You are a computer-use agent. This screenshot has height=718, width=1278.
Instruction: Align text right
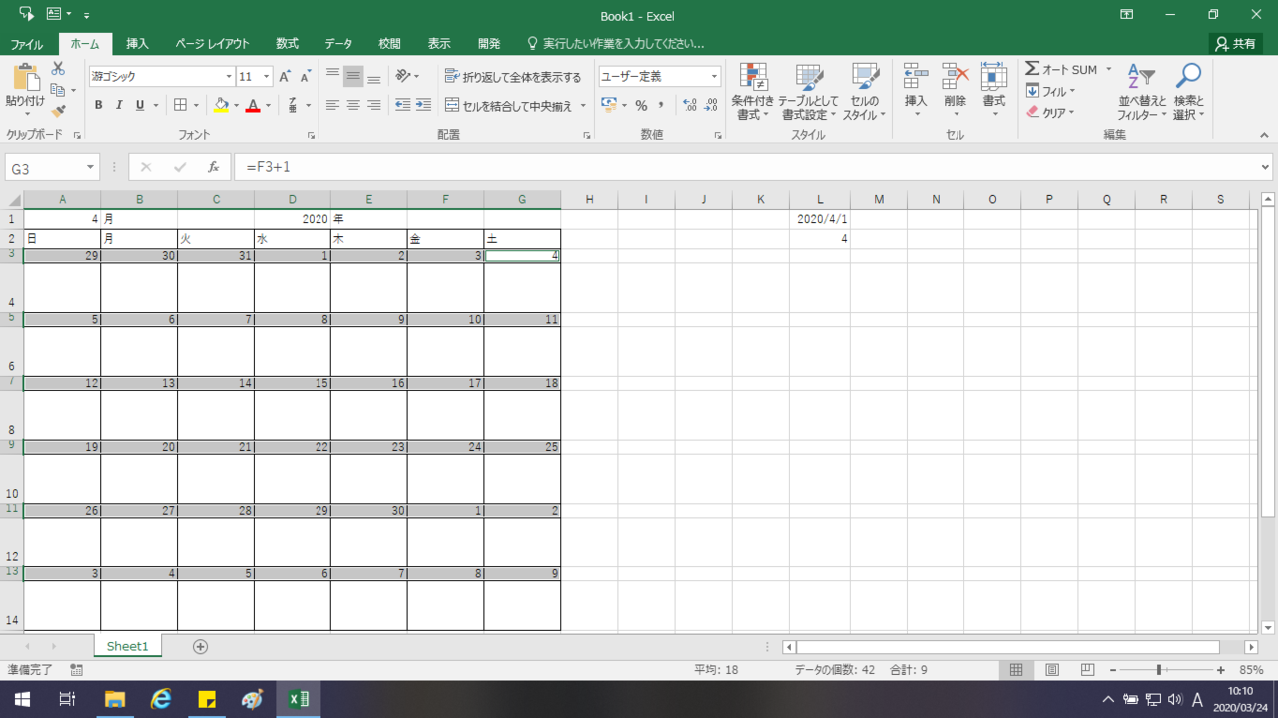[x=373, y=105]
